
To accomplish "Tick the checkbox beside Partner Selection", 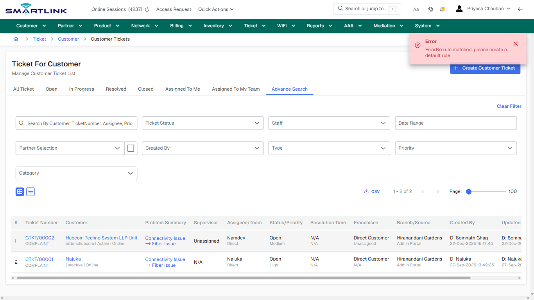I will (x=131, y=148).
